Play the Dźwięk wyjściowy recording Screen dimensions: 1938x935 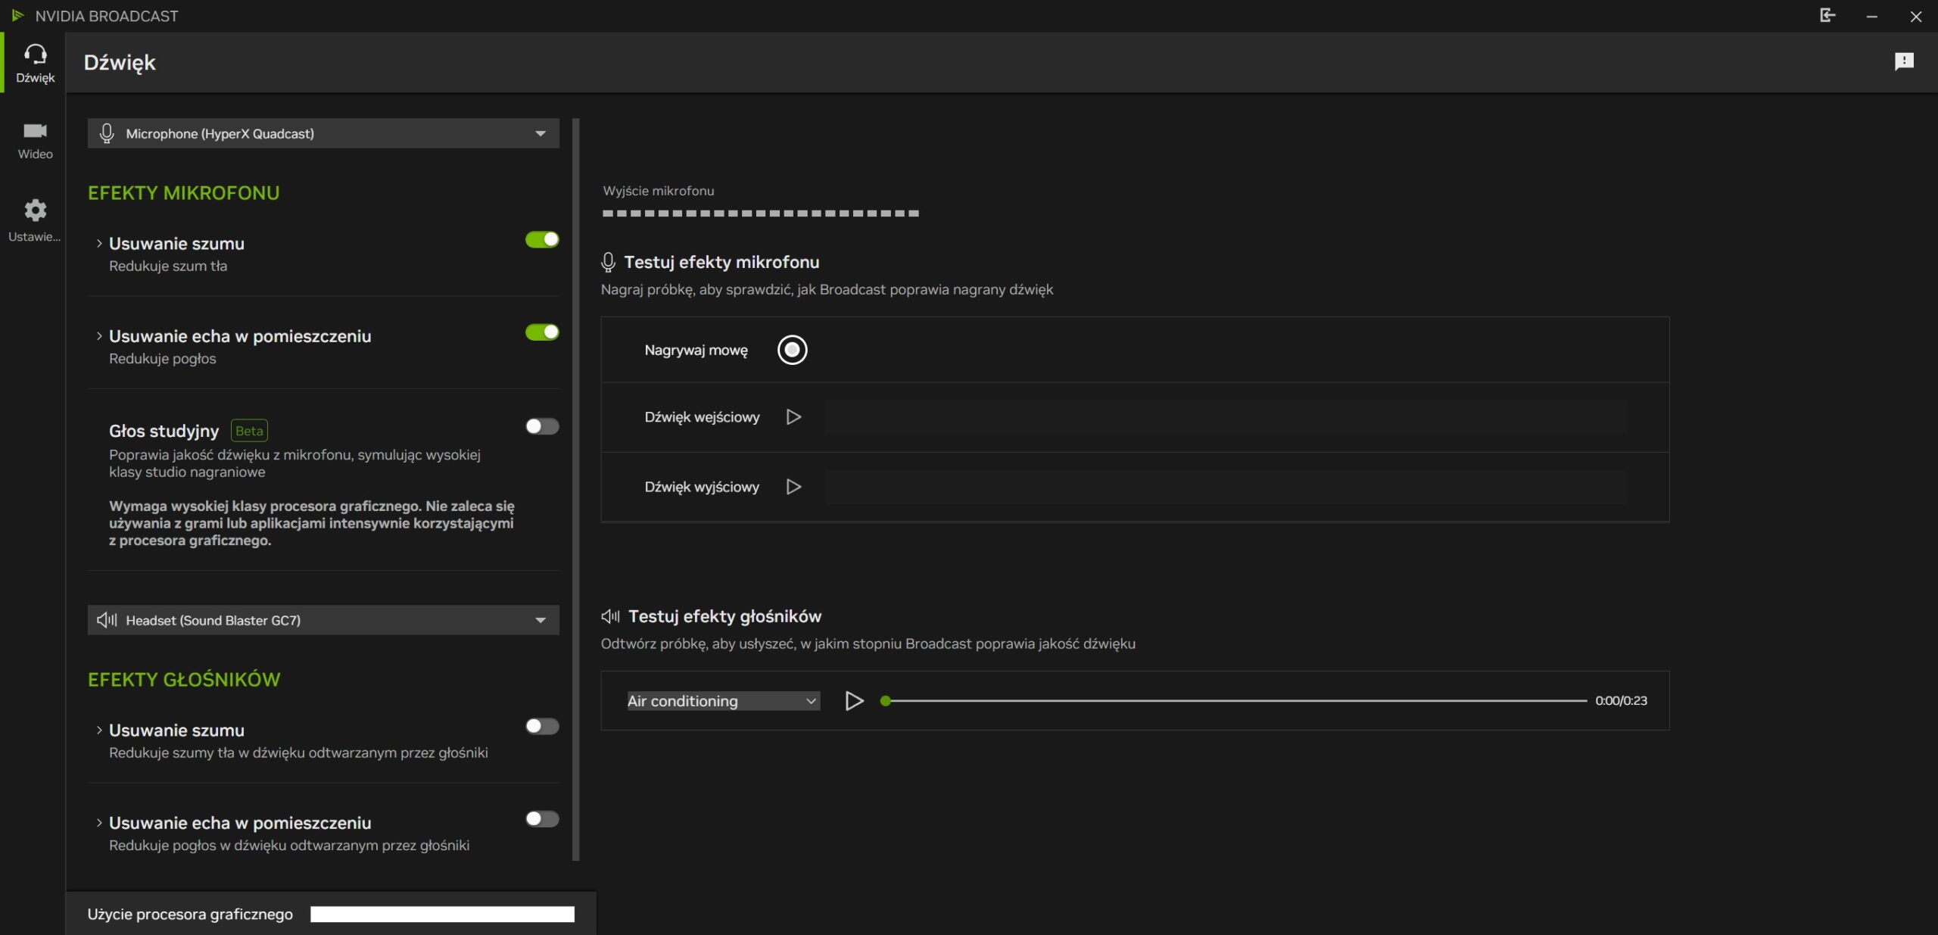coord(793,487)
